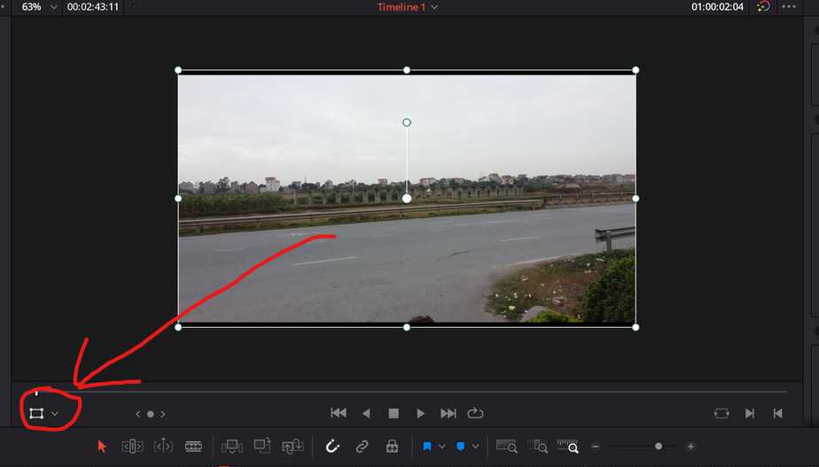This screenshot has height=467, width=819.
Task: Click the Full Extent Zoom icon
Action: [506, 446]
